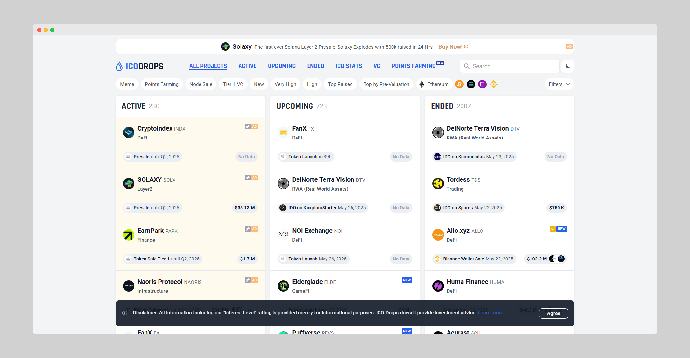690x358 pixels.
Task: Select the Very High filter chip
Action: [x=285, y=84]
